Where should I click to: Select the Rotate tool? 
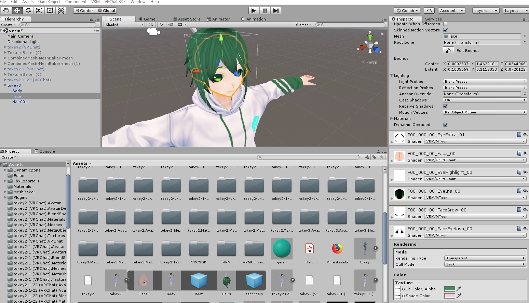coord(28,11)
